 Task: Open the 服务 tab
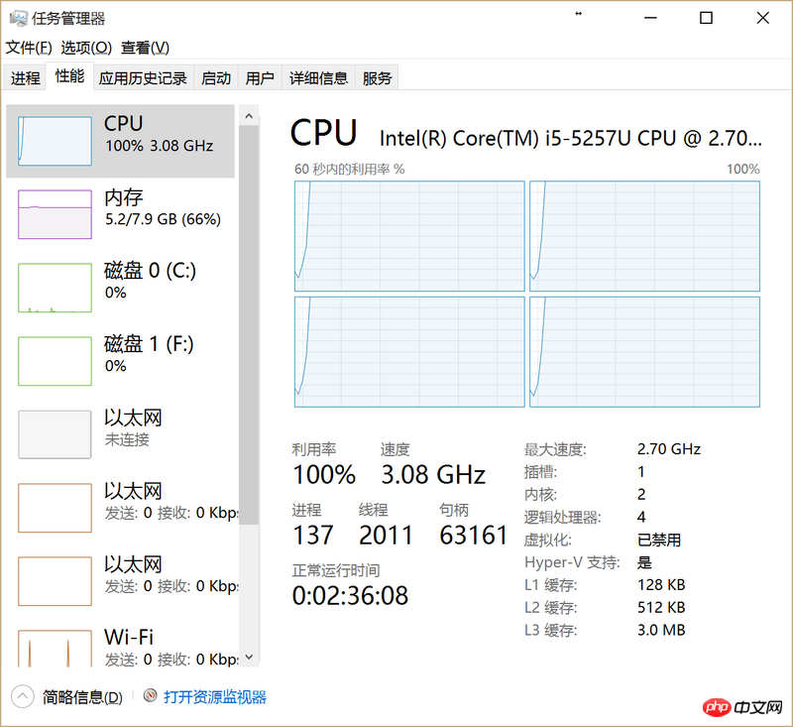tap(377, 78)
